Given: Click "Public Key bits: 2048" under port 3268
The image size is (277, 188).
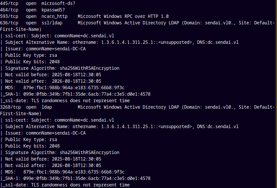Looking at the screenshot, I should (x=32, y=146).
